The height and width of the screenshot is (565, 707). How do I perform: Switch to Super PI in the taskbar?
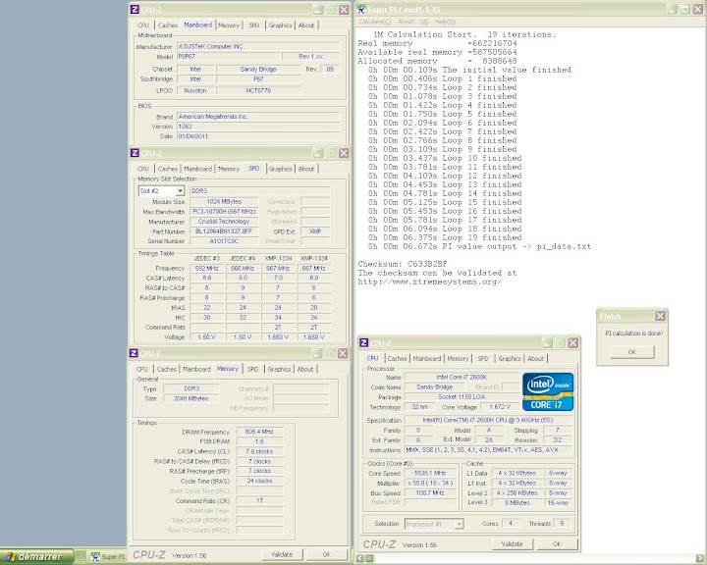click(107, 557)
